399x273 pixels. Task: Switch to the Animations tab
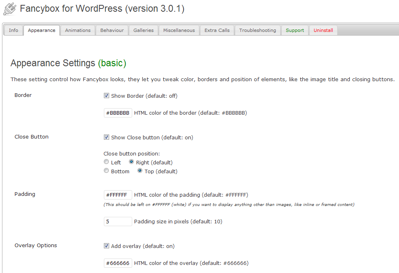[78, 30]
